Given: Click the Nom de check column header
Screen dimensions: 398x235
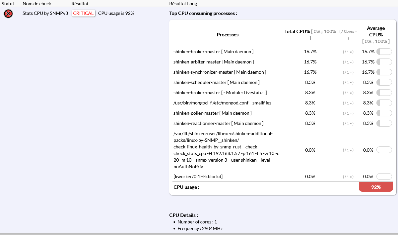Looking at the screenshot, I should (37, 4).
